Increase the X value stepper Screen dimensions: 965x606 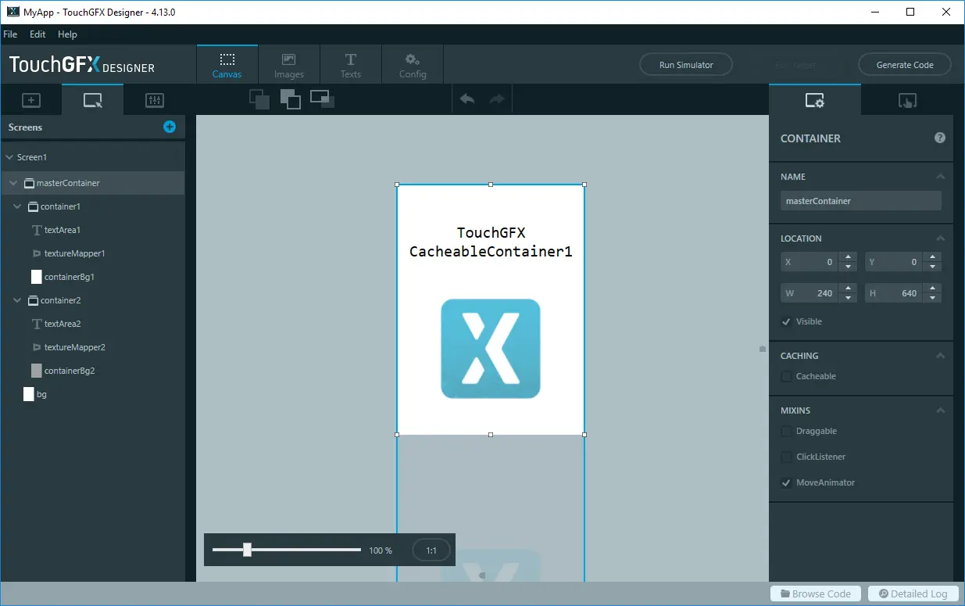(x=848, y=257)
